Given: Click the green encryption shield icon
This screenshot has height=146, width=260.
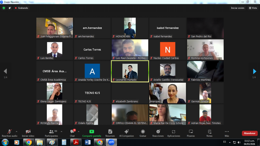Looking at the screenshot, I should (x=4, y=8).
